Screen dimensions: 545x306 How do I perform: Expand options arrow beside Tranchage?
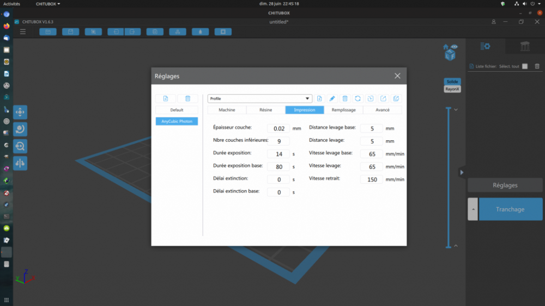point(473,209)
